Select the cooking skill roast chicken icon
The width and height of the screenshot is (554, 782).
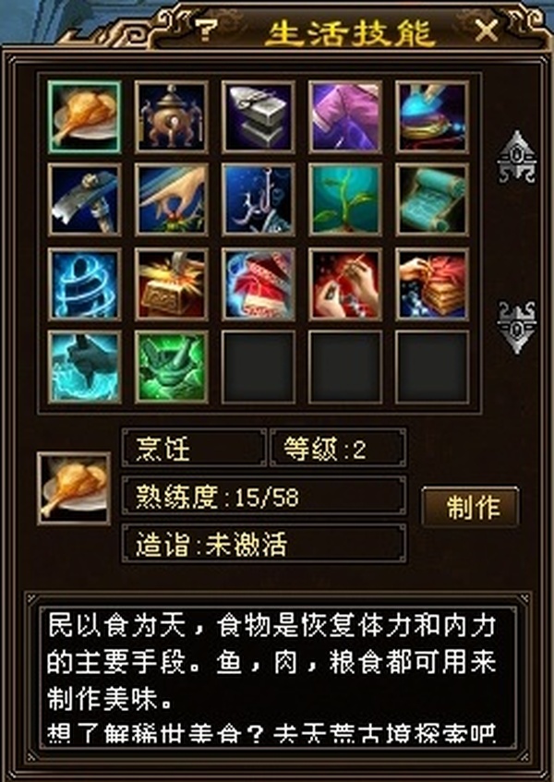[x=84, y=117]
